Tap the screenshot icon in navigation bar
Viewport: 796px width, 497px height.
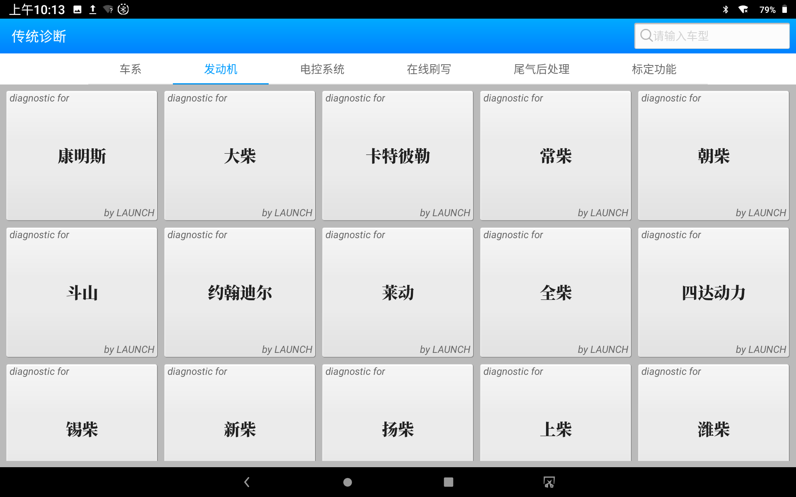[x=549, y=482]
